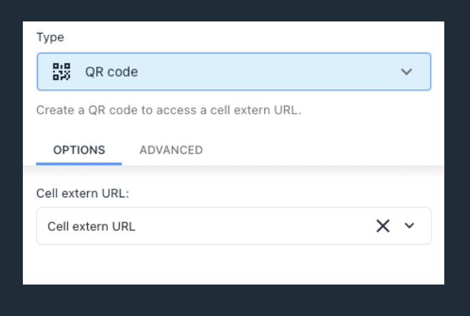The width and height of the screenshot is (470, 316).
Task: Open the Cell extern URL dropdown arrow
Action: (409, 226)
